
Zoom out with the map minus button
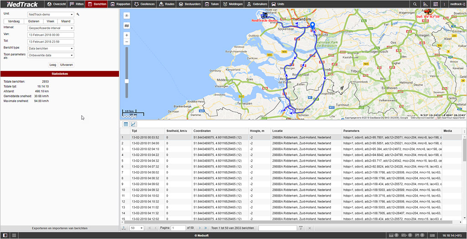tap(127, 42)
